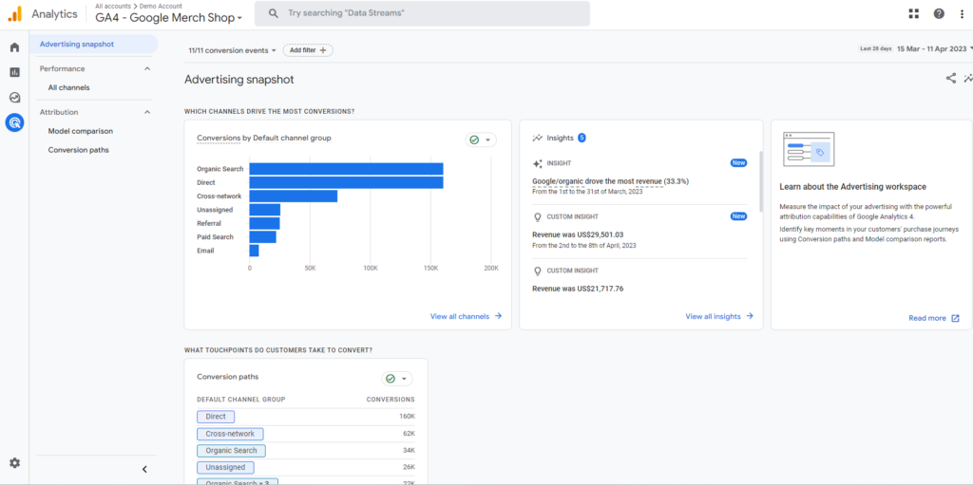This screenshot has height=486, width=973.
Task: Click the Paid Search bar in chart
Action: (x=262, y=236)
